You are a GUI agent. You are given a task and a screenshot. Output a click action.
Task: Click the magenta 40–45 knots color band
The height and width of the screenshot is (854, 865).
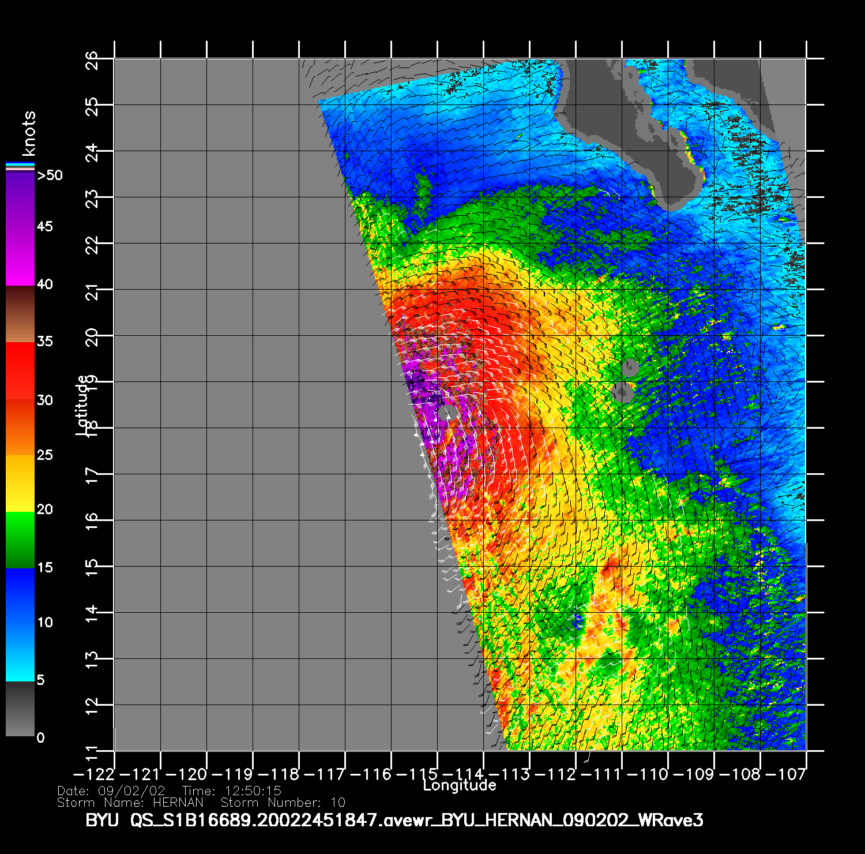pyautogui.click(x=20, y=257)
